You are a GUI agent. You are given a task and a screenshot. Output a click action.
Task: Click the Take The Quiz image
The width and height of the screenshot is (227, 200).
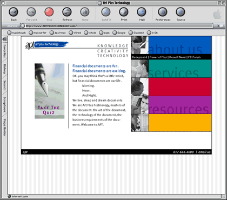[x=49, y=91]
